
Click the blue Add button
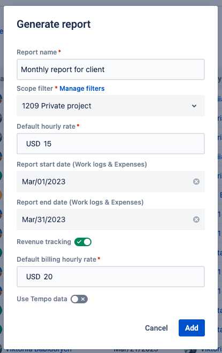pos(192,328)
